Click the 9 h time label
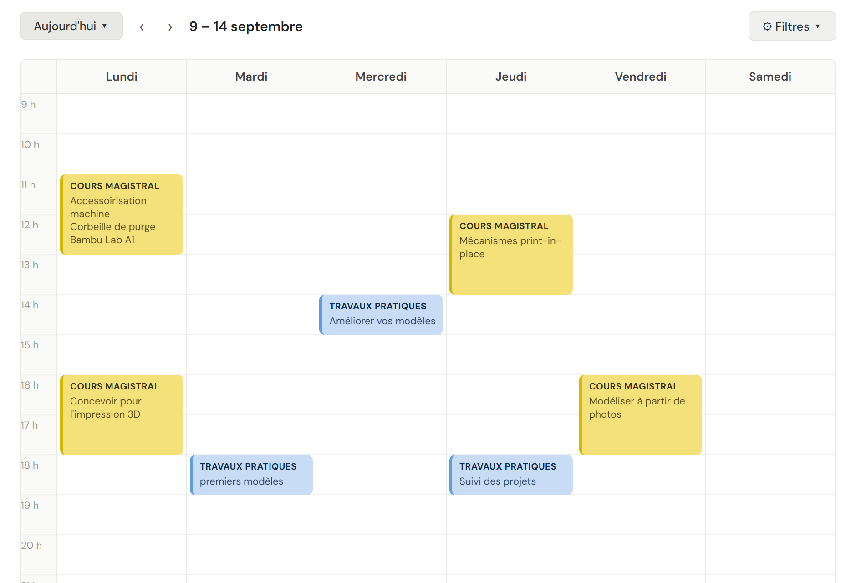 click(29, 104)
